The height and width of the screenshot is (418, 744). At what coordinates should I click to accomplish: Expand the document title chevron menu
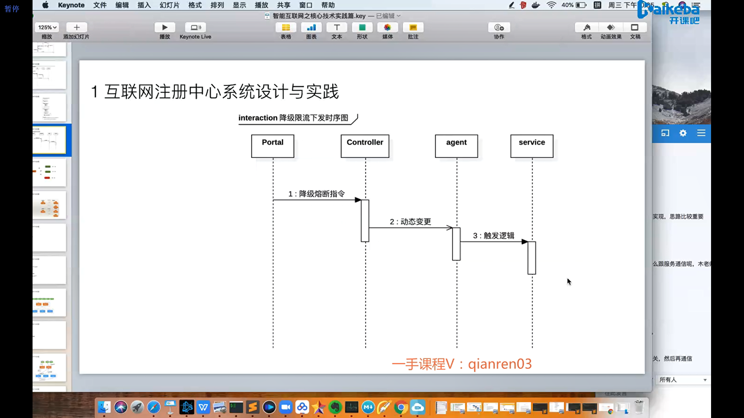pos(399,16)
